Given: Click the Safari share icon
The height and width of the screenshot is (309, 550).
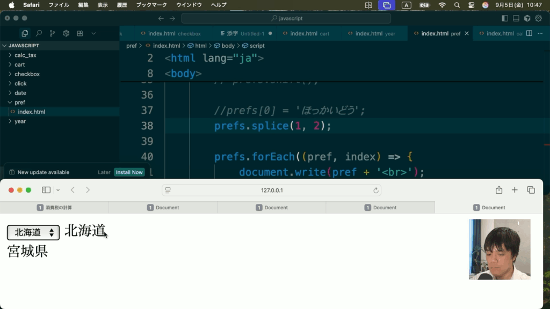Looking at the screenshot, I should pos(499,190).
